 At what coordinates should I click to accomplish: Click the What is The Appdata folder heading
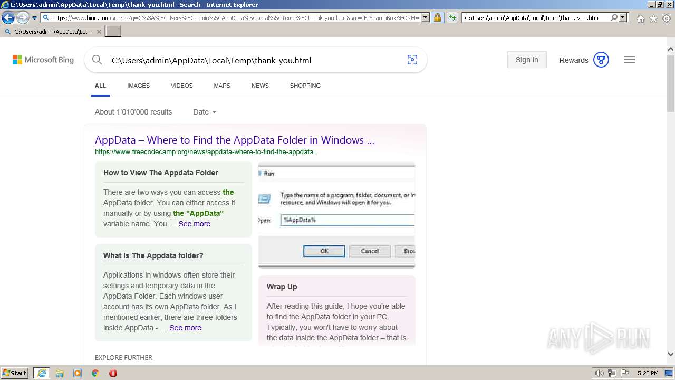tap(153, 255)
